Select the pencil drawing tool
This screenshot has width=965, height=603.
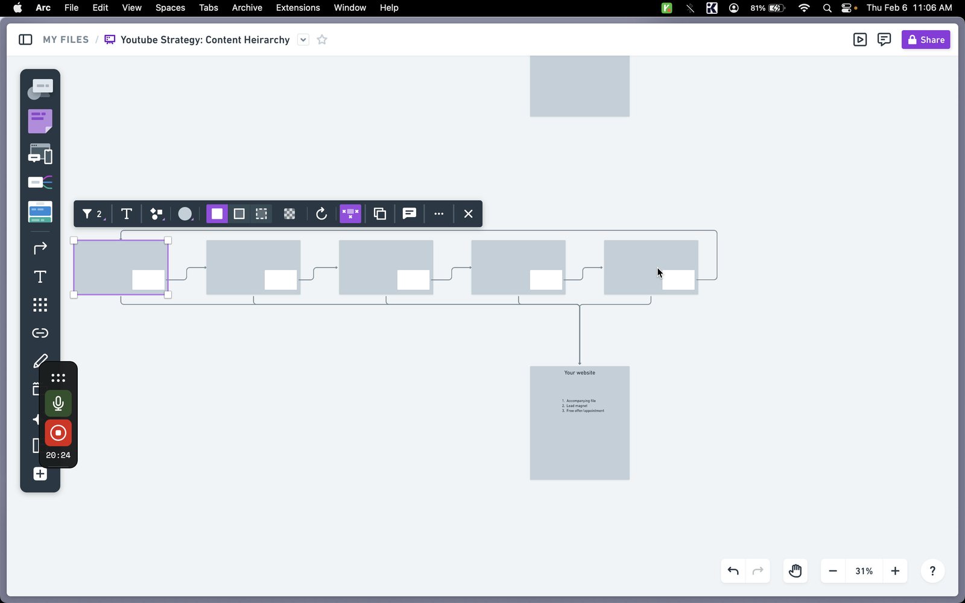pyautogui.click(x=40, y=361)
